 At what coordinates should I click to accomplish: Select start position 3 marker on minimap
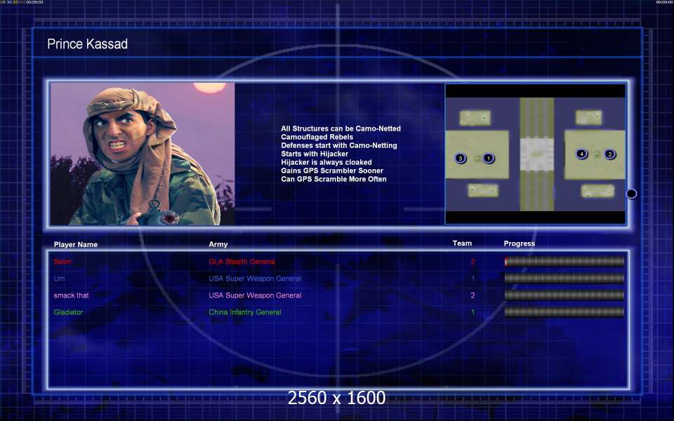pyautogui.click(x=461, y=158)
